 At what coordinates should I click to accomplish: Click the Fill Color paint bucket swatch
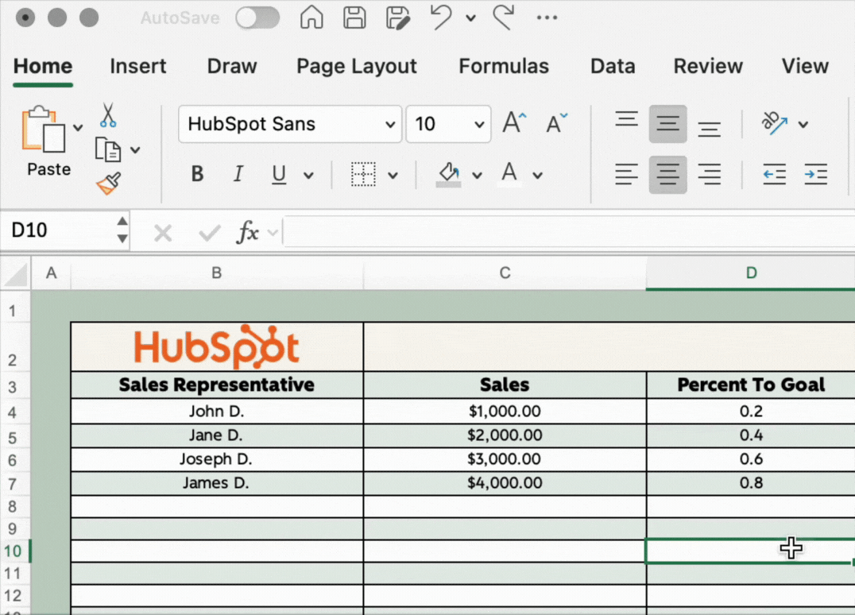pyautogui.click(x=449, y=175)
